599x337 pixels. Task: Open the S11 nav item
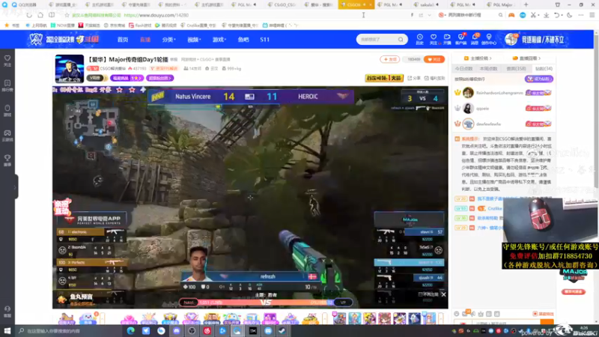tap(265, 40)
